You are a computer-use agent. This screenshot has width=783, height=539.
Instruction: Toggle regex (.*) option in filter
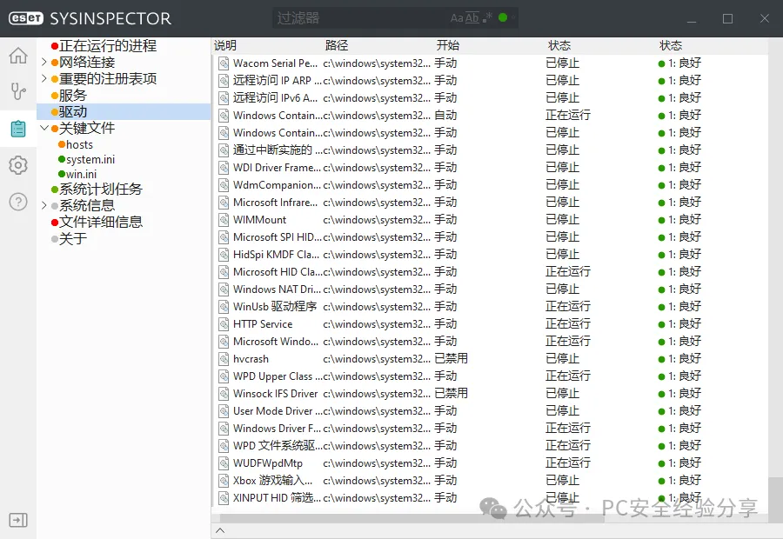pyautogui.click(x=487, y=17)
